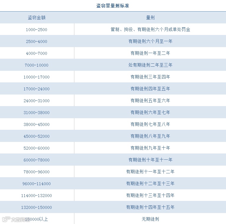Click the amount cell 132000-150000
The height and width of the screenshot is (224, 226).
tap(37, 207)
